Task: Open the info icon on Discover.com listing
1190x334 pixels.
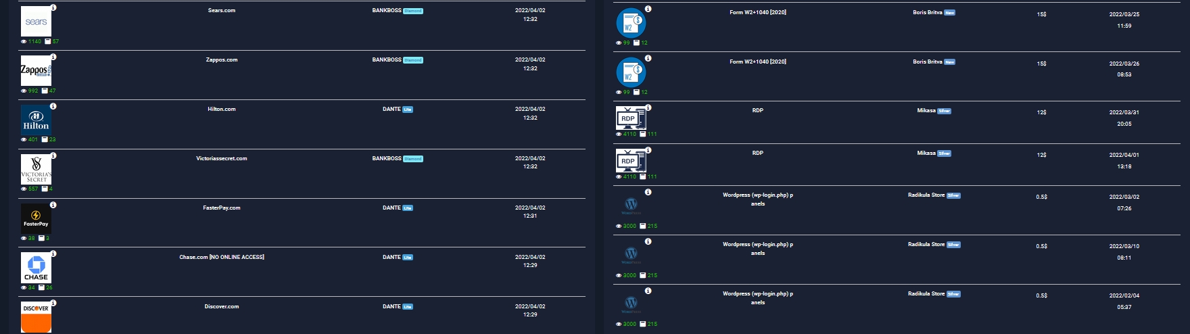Action: pyautogui.click(x=53, y=303)
